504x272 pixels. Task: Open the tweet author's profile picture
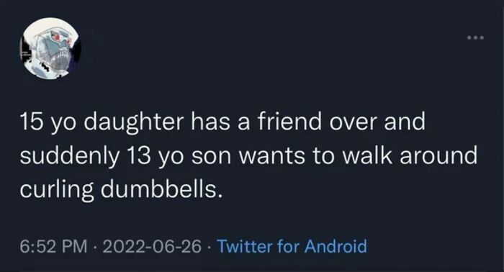tap(50, 48)
